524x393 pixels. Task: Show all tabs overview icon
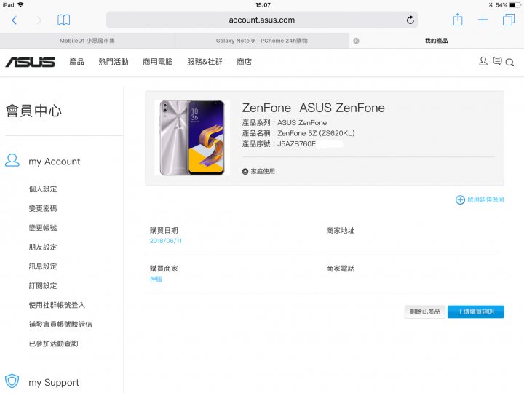[x=508, y=20]
